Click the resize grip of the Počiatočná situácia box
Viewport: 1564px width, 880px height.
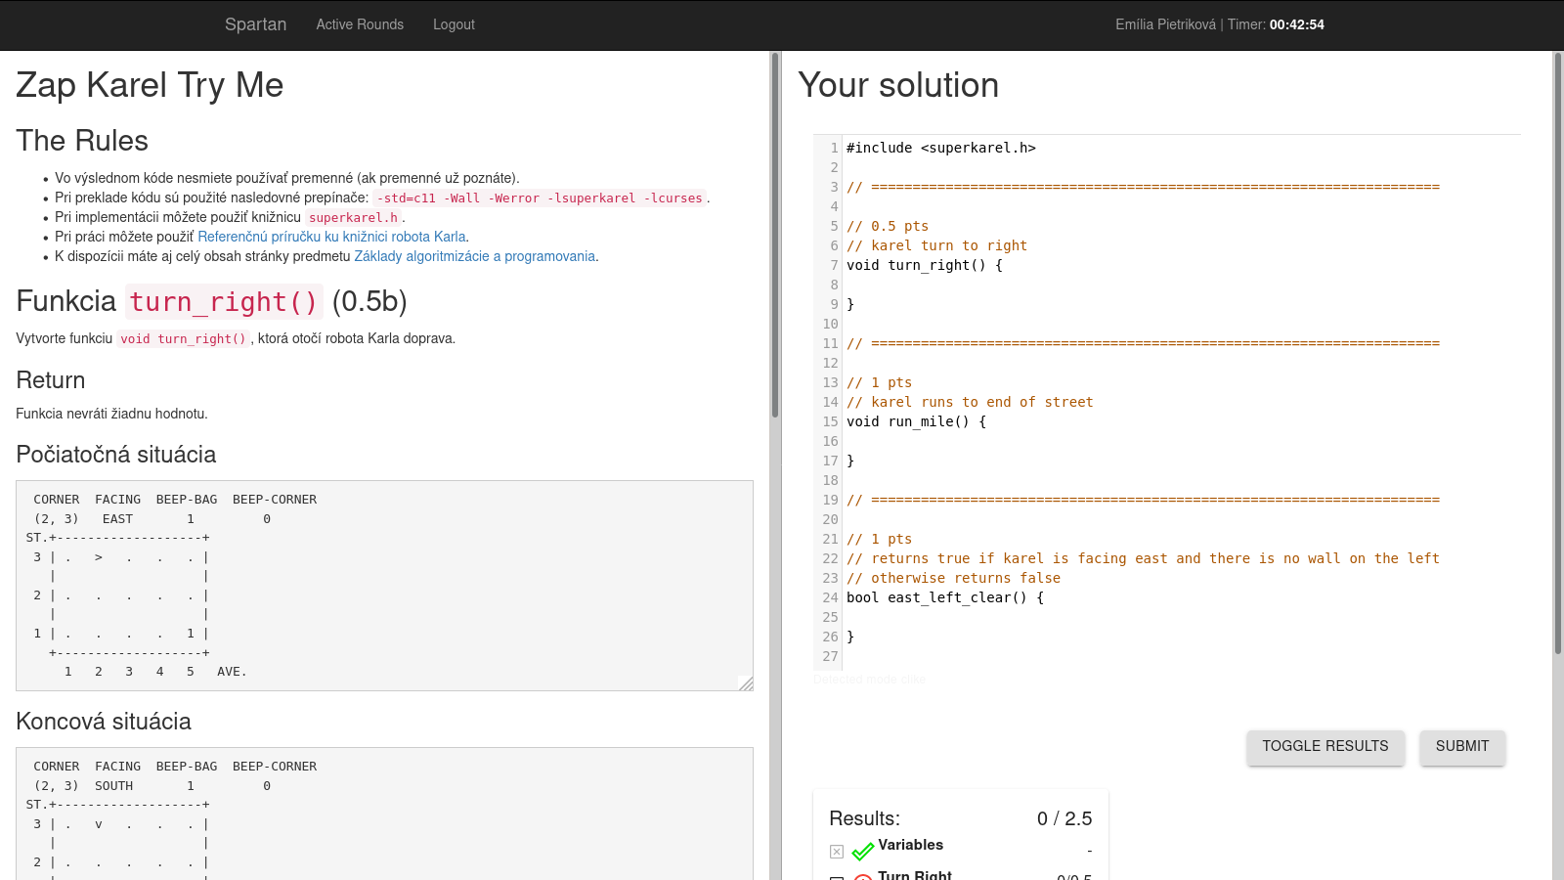746,683
